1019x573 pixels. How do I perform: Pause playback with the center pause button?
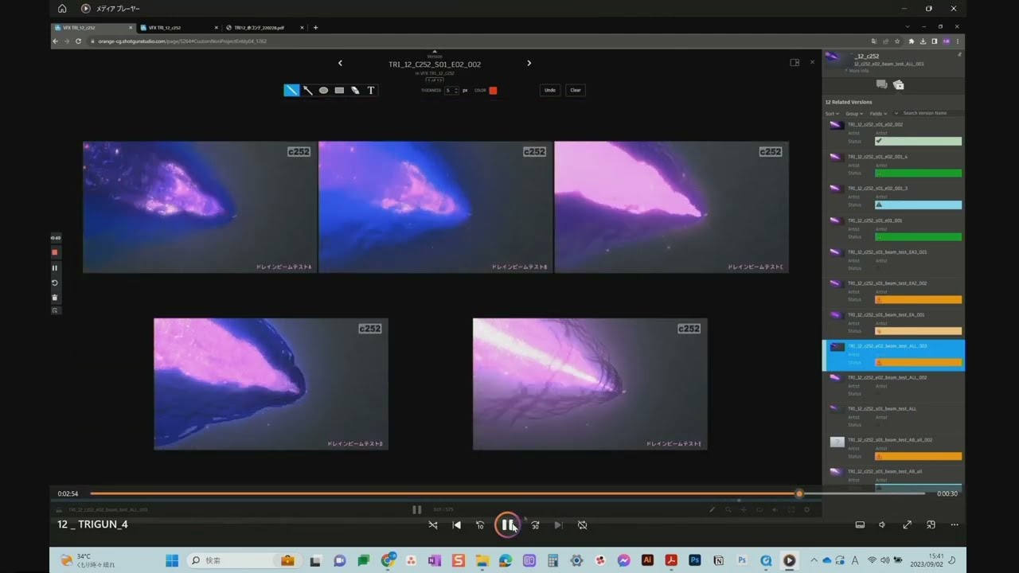coord(508,524)
